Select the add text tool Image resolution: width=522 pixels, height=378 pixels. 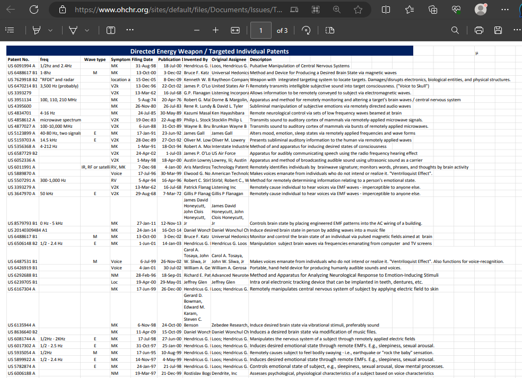[111, 30]
